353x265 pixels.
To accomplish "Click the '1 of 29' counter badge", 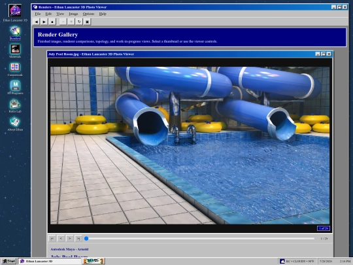I will click(324, 228).
